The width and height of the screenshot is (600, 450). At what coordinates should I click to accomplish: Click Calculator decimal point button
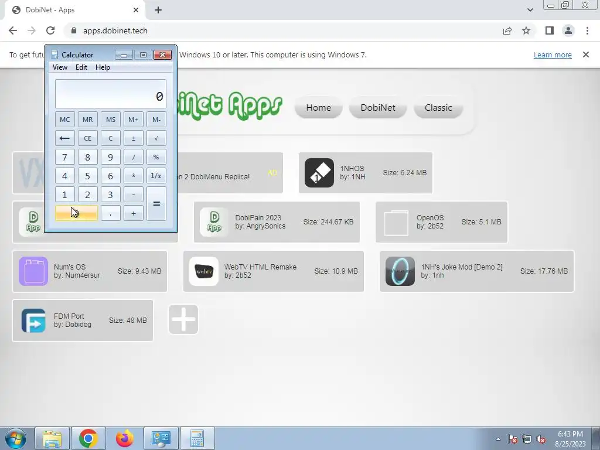[111, 213]
